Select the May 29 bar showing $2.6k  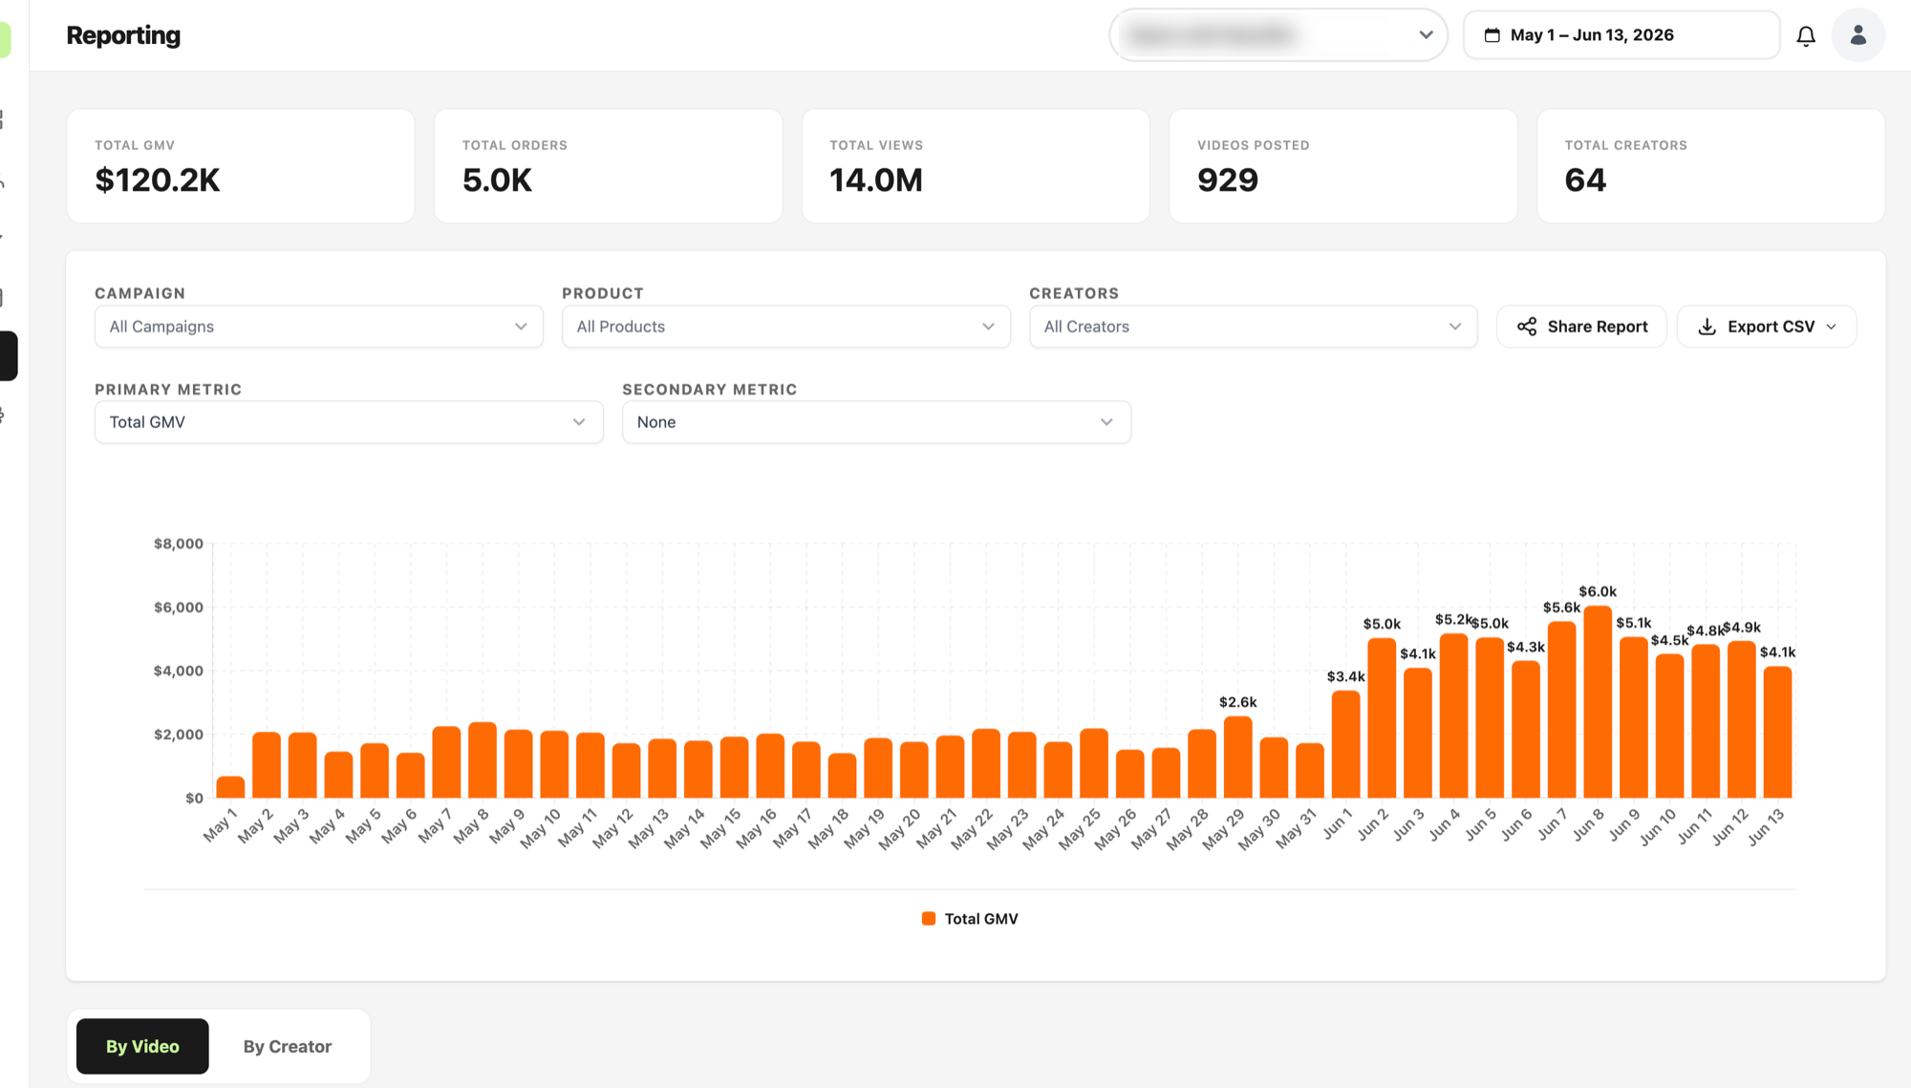(x=1237, y=757)
